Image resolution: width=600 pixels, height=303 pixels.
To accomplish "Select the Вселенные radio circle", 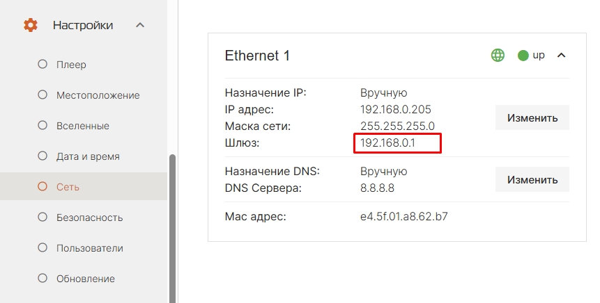I will click(42, 126).
